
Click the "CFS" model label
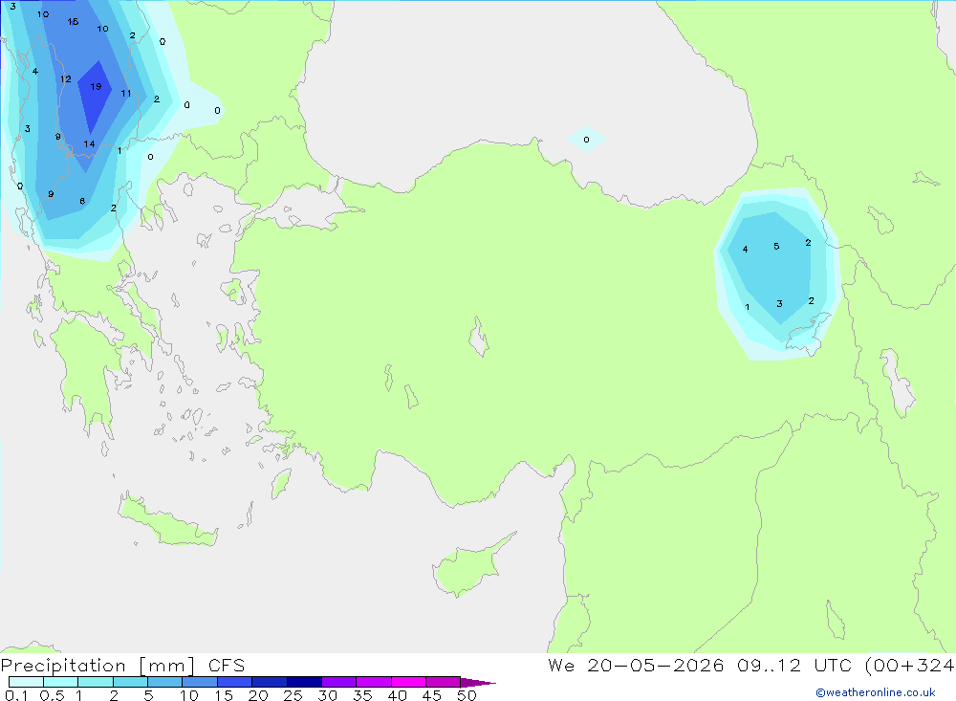(227, 666)
